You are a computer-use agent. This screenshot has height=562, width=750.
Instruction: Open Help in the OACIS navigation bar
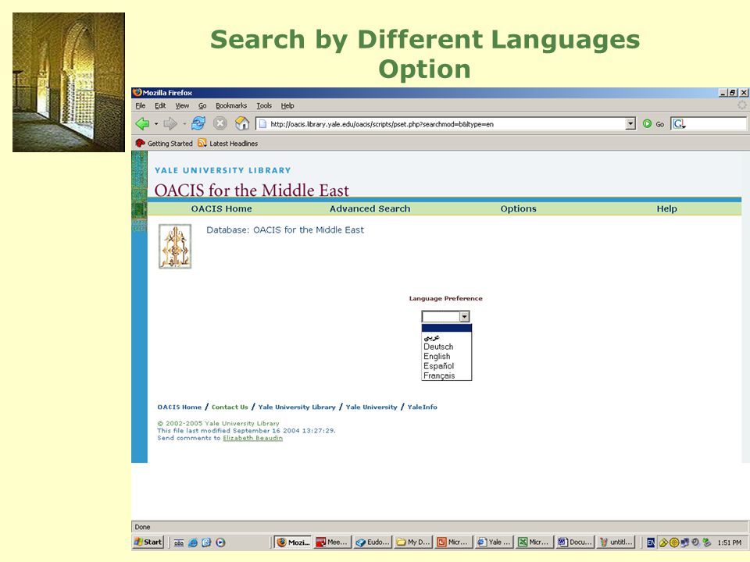(666, 209)
